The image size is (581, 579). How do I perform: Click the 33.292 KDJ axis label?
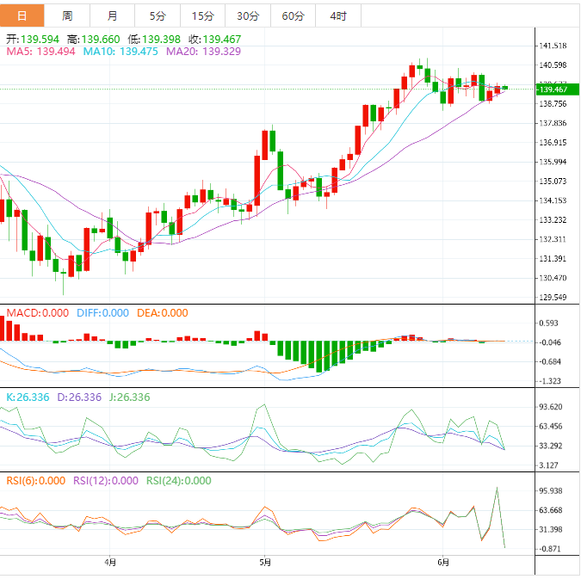(551, 446)
